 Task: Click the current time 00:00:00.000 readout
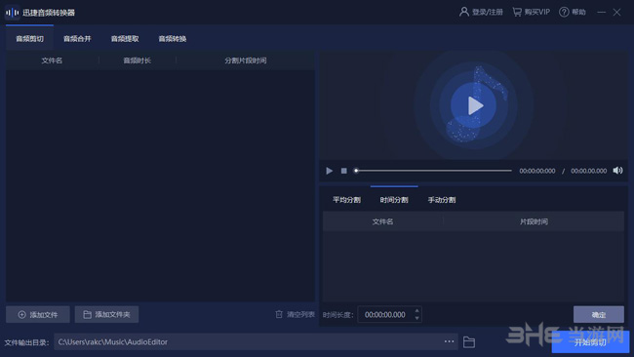(537, 171)
